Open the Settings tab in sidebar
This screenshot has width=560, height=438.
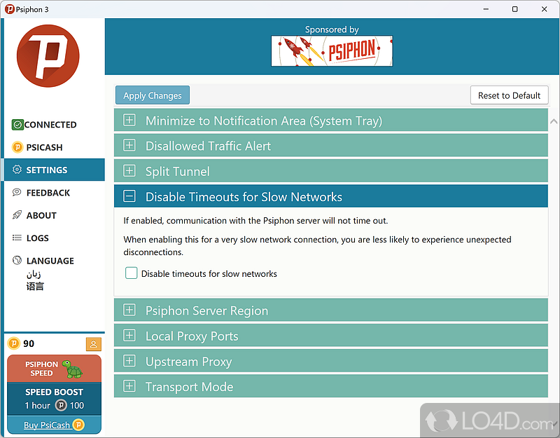pos(47,170)
